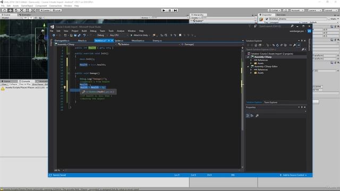340x191 pixels.
Task: Open Unity Assets menu
Action: [16, 6]
